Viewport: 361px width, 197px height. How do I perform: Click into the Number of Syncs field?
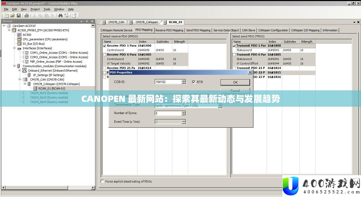click(168, 113)
